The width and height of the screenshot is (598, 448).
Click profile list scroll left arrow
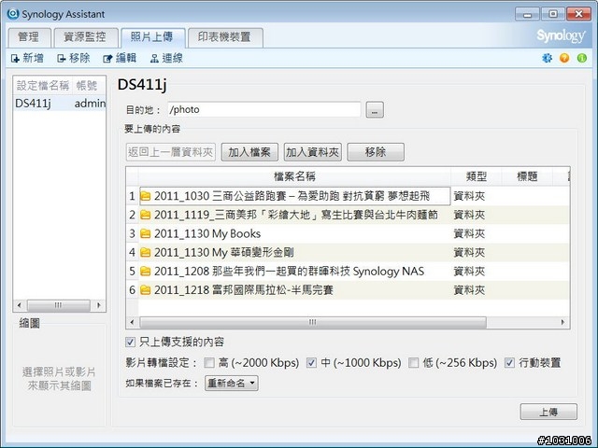tap(19, 305)
